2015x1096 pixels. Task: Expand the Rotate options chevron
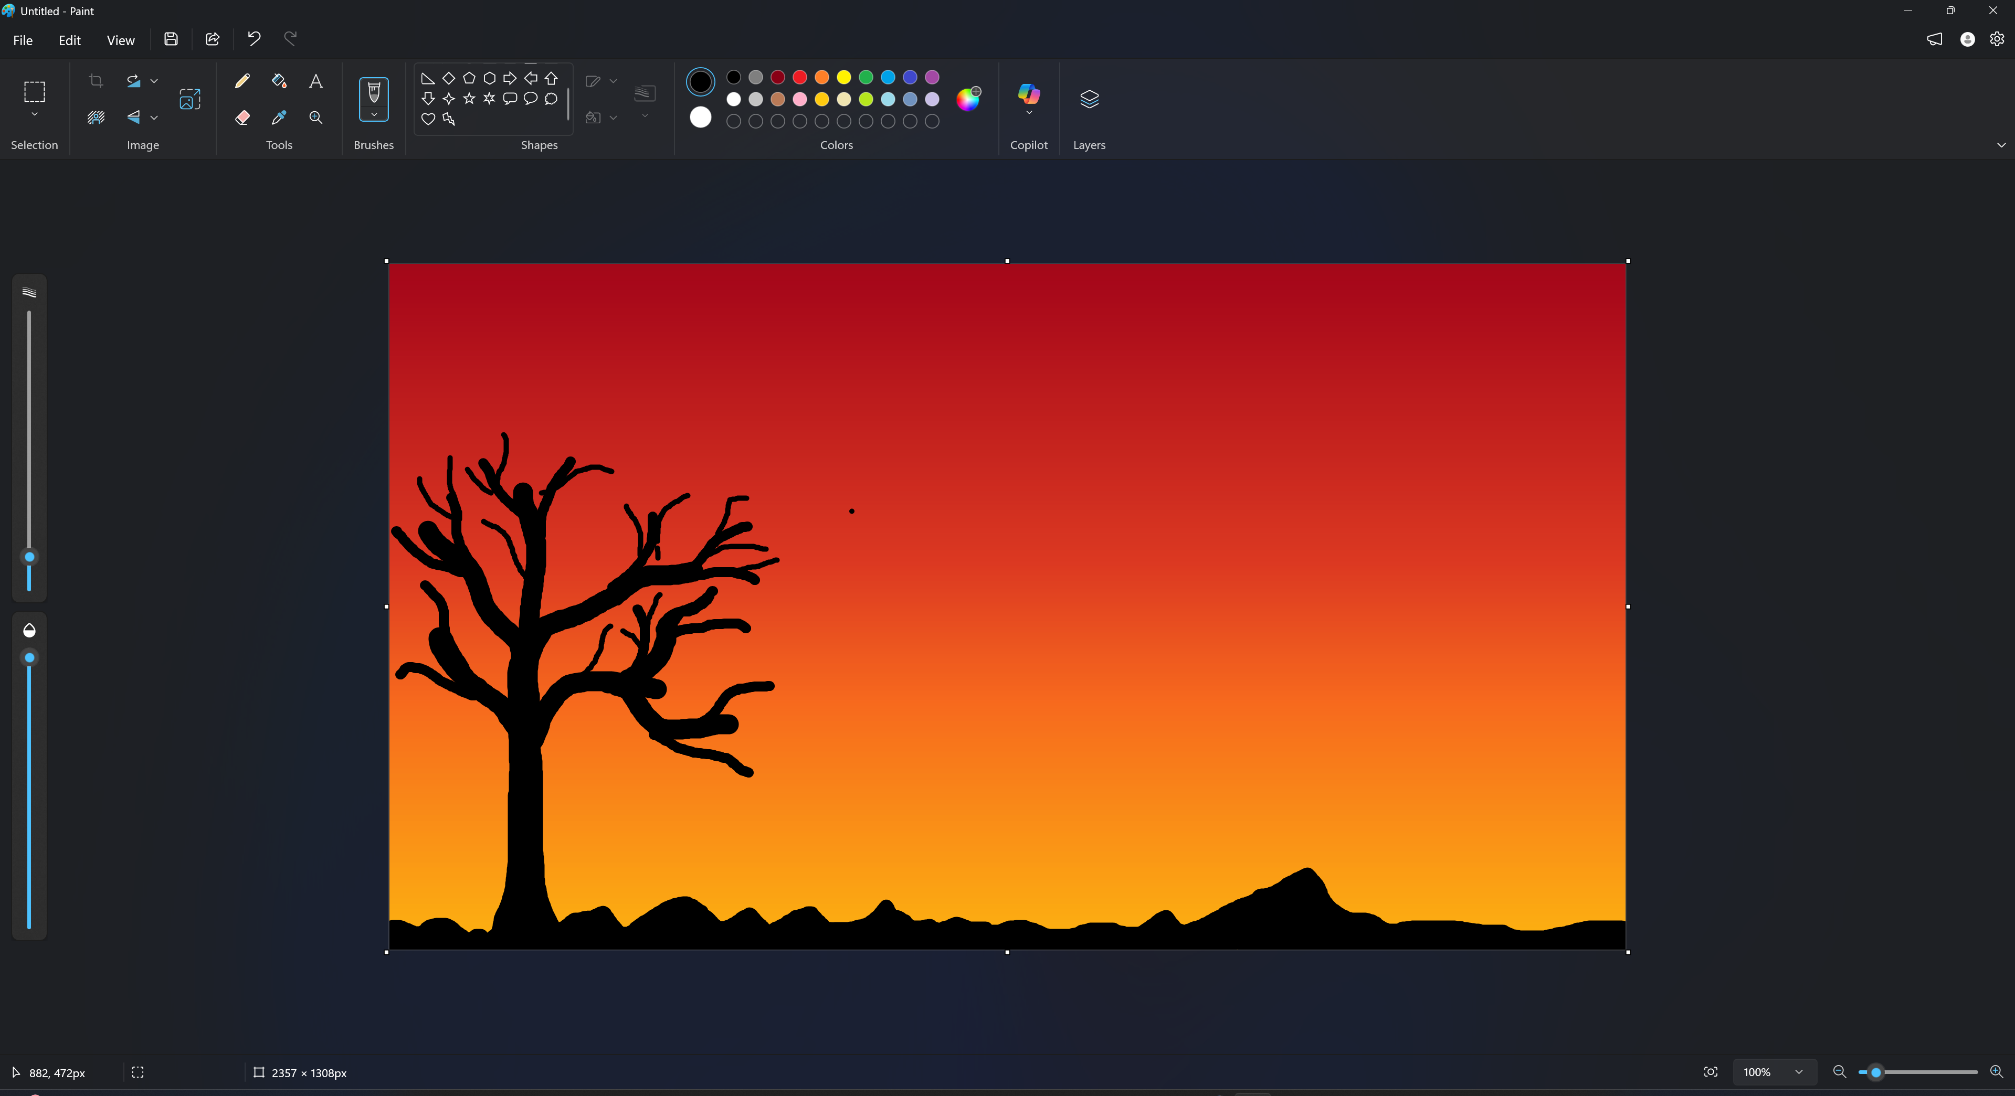click(154, 80)
